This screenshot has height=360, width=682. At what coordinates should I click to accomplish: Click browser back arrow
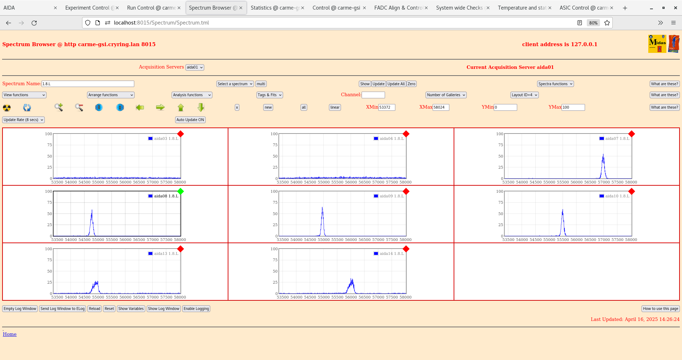[x=9, y=23]
